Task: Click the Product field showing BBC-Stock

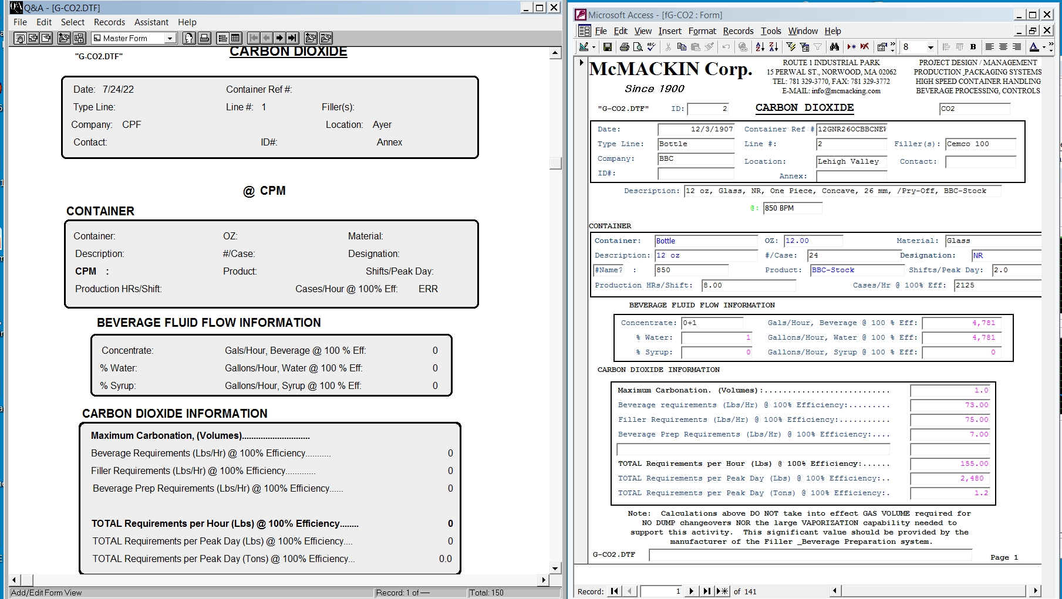Action: (857, 270)
